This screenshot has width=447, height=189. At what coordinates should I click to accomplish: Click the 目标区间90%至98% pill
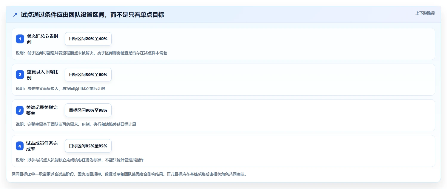pos(88,110)
